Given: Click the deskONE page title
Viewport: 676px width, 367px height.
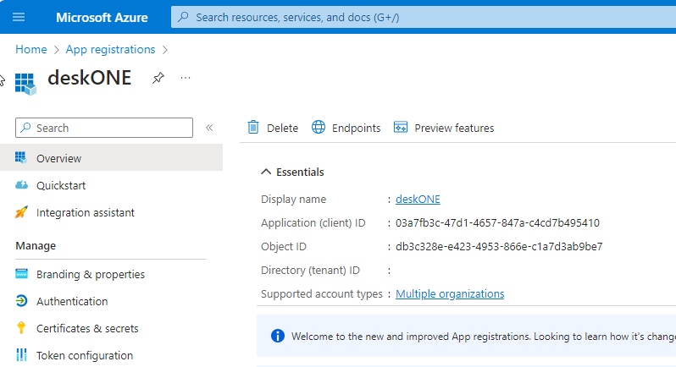Looking at the screenshot, I should (x=89, y=78).
